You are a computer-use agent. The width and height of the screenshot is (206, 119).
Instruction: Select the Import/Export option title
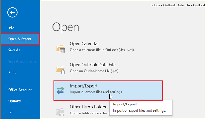pos(84,86)
